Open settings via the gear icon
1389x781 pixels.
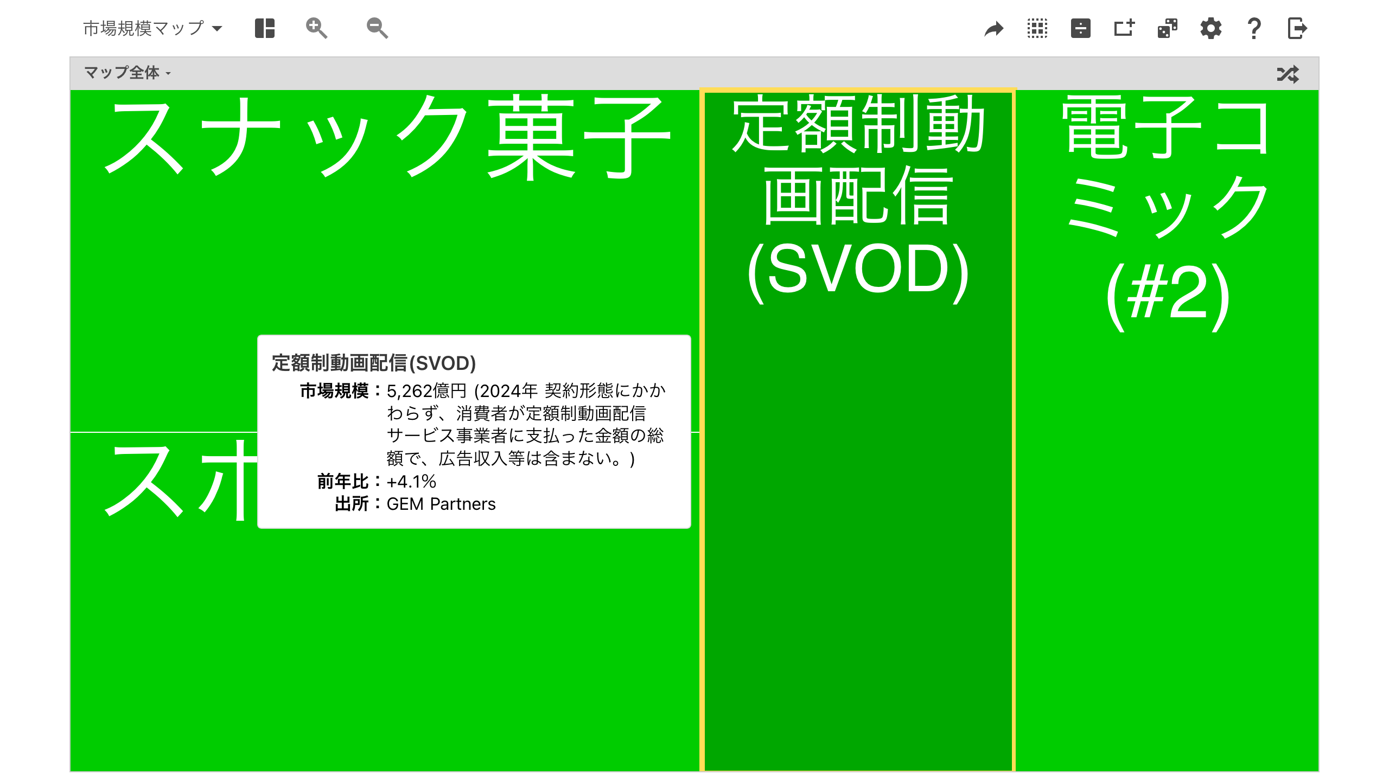click(1211, 28)
